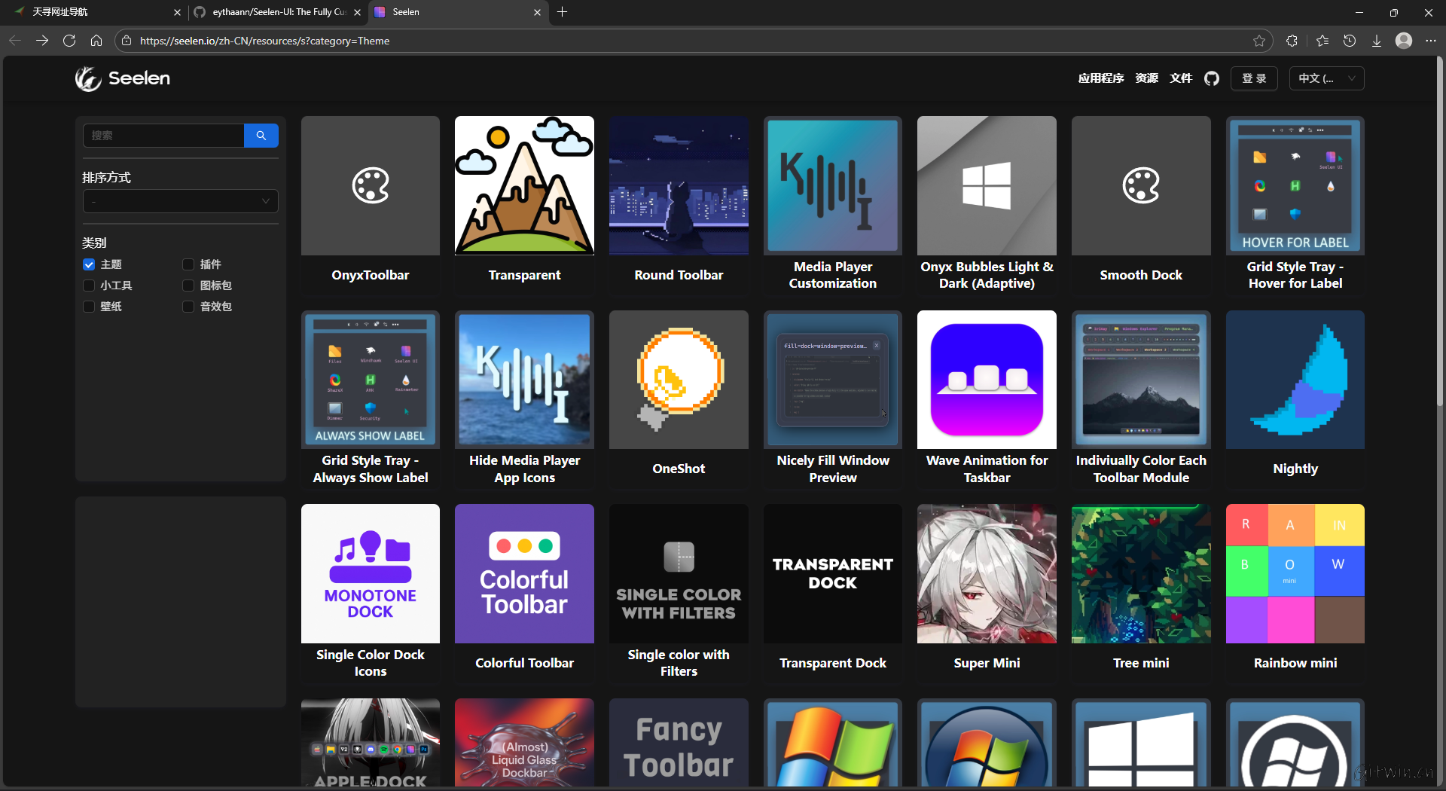Select 资源 in the top navigation
1446x791 pixels.
(1146, 78)
